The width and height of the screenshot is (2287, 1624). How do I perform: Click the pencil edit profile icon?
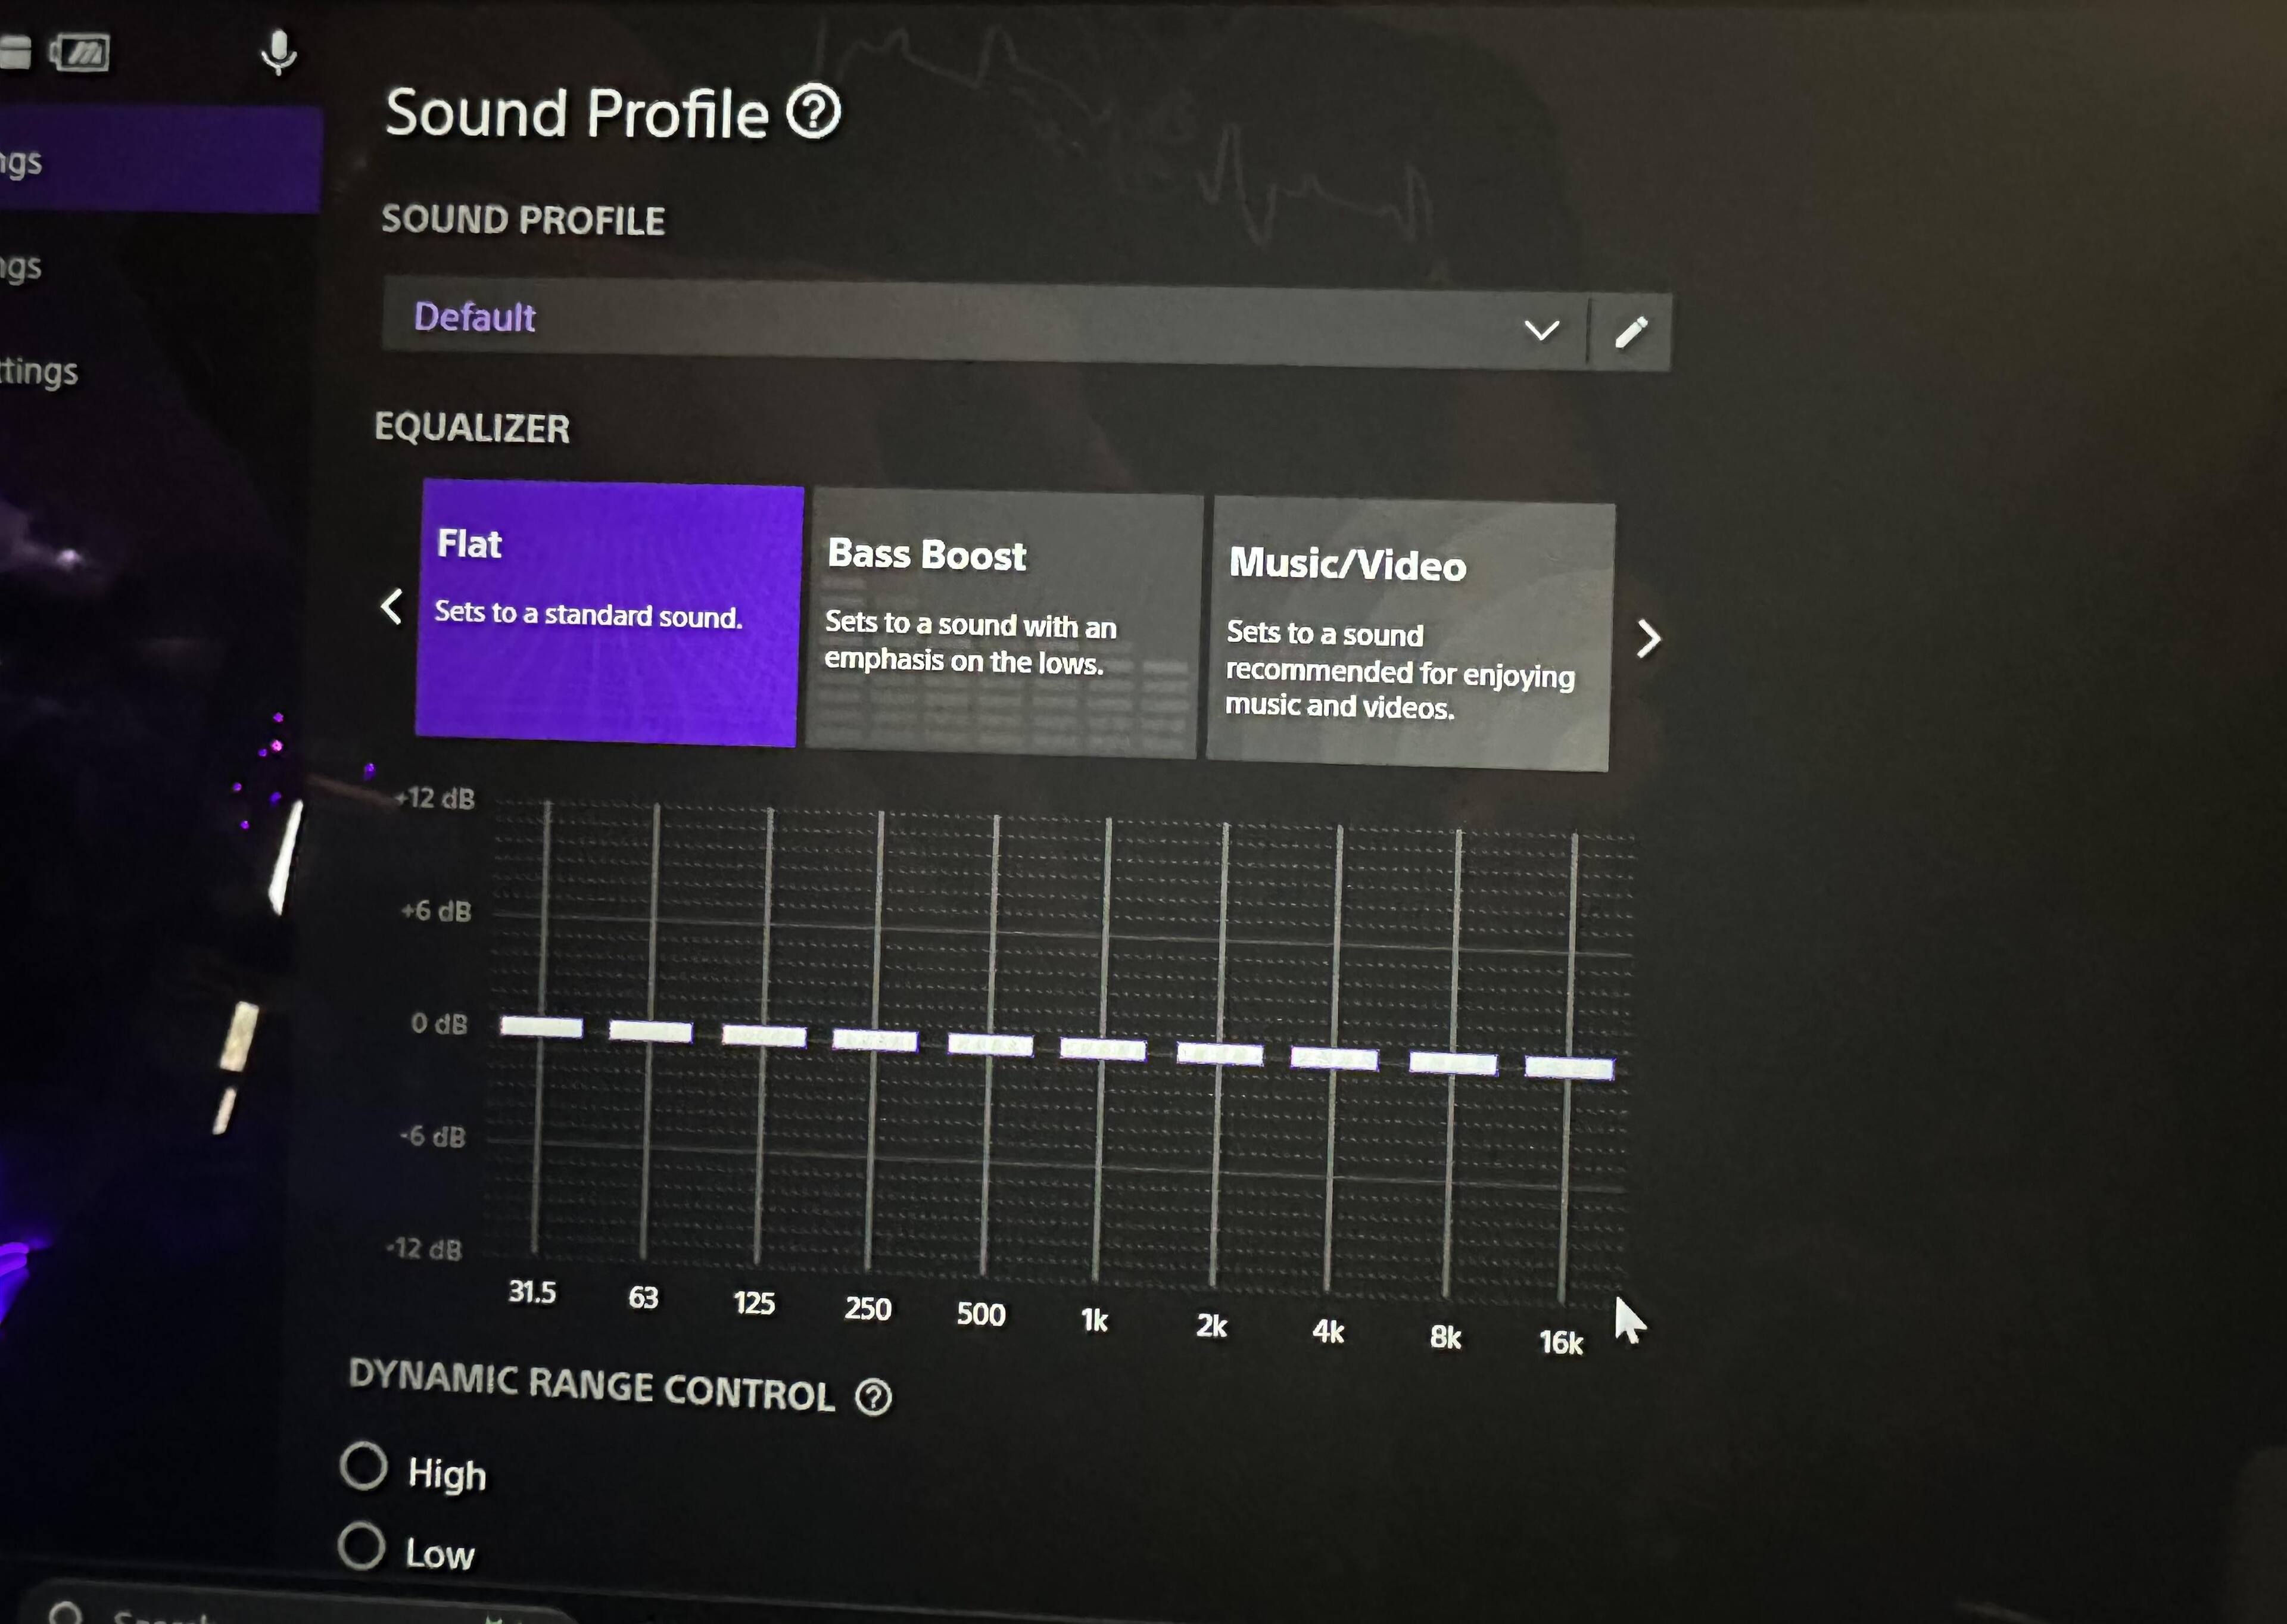coord(1630,332)
